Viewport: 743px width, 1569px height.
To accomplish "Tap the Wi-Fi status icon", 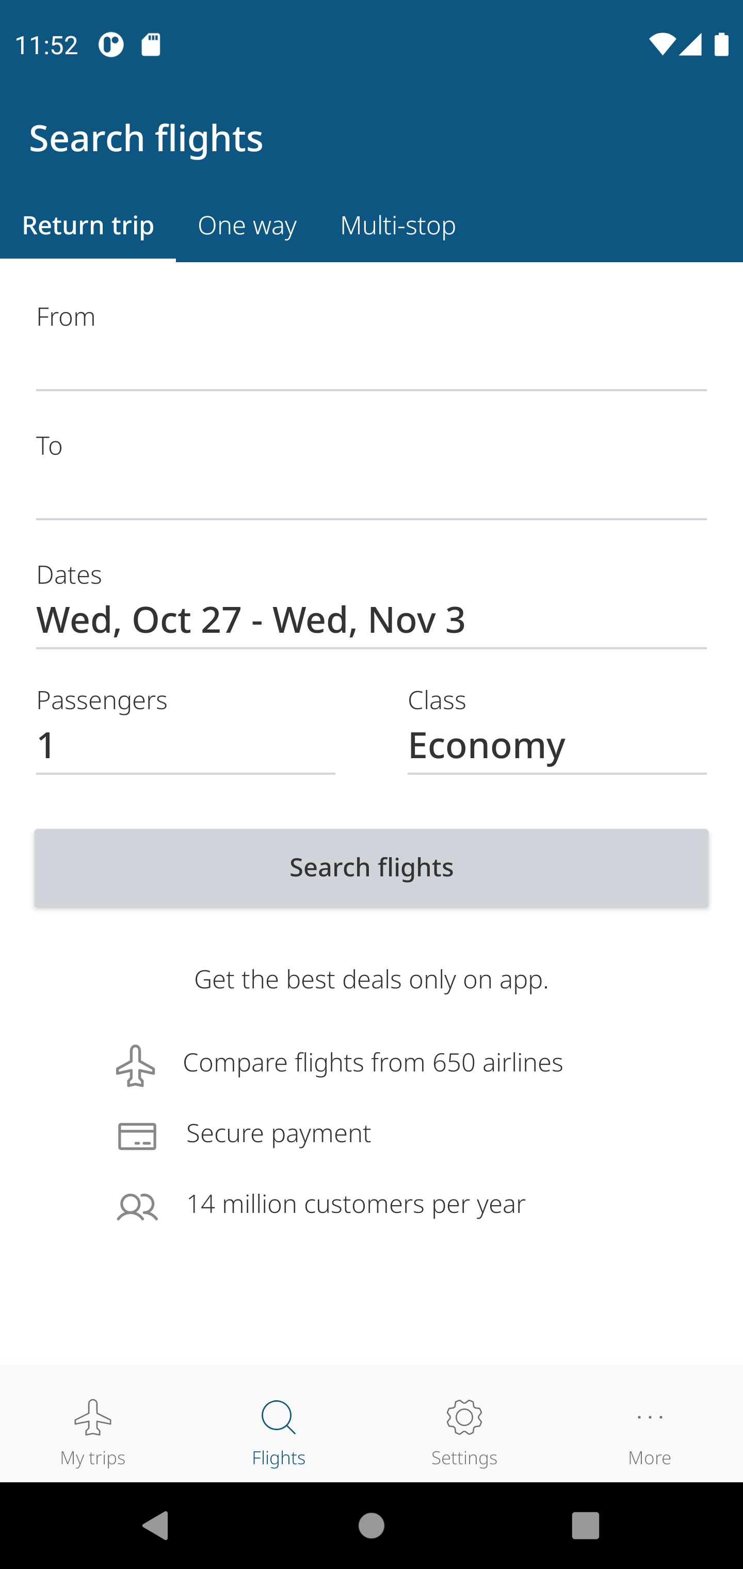I will pyautogui.click(x=662, y=44).
